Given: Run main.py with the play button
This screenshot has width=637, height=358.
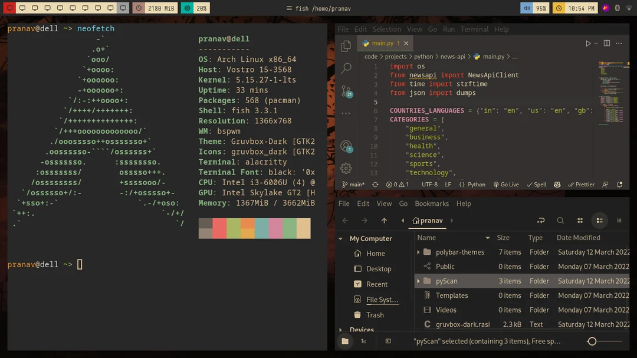Looking at the screenshot, I should pyautogui.click(x=587, y=43).
